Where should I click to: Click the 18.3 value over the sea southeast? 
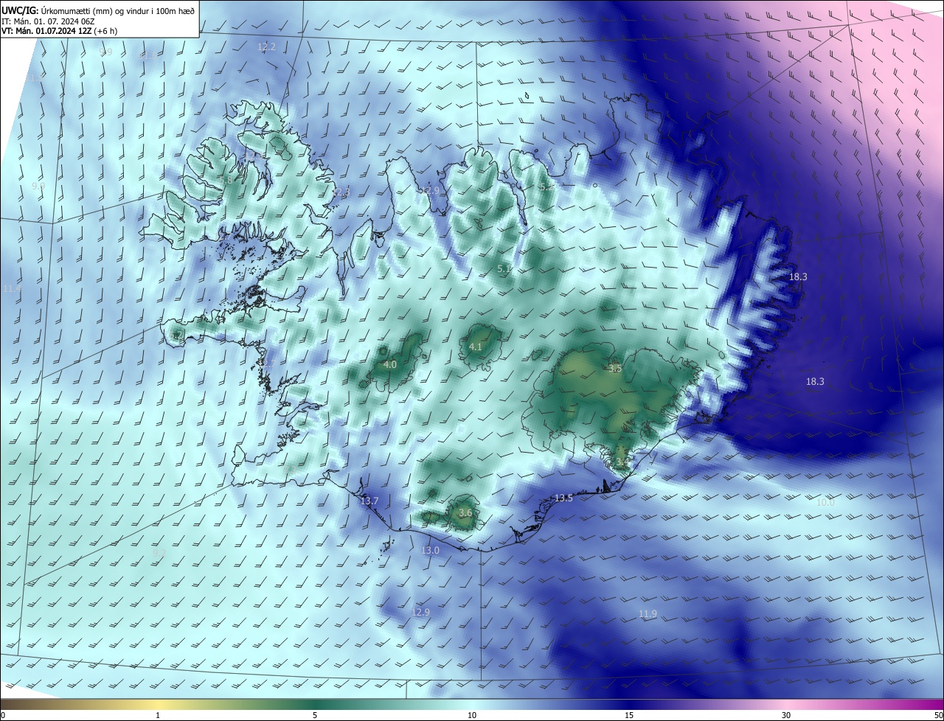tap(815, 381)
